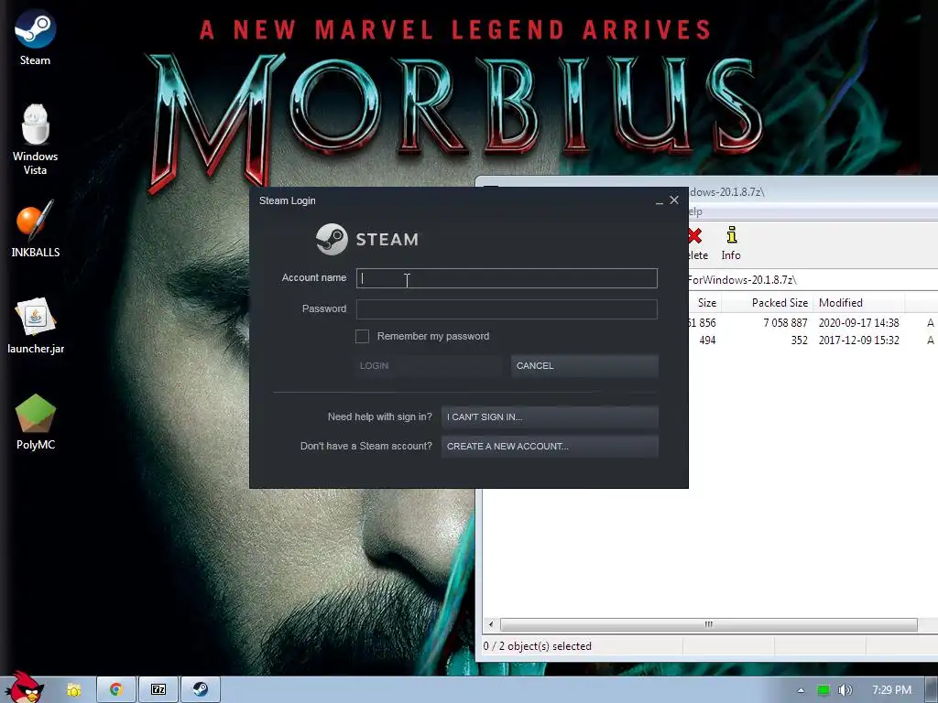Click the Show desktop button
The height and width of the screenshot is (703, 938).
[x=932, y=690]
